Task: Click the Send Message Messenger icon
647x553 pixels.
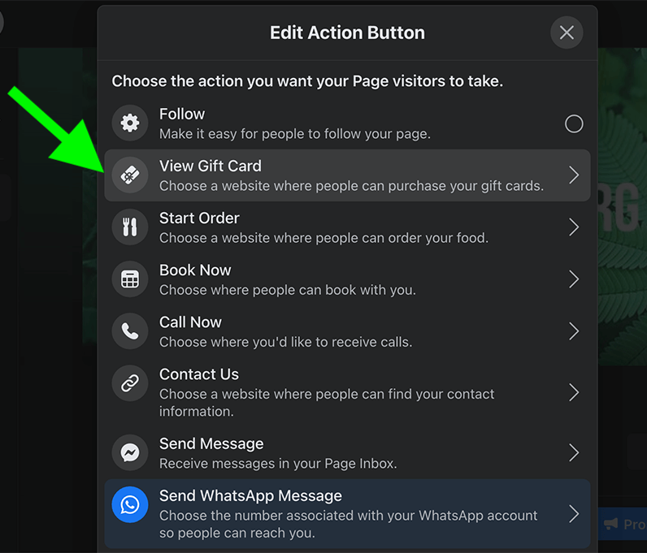Action: 130,453
